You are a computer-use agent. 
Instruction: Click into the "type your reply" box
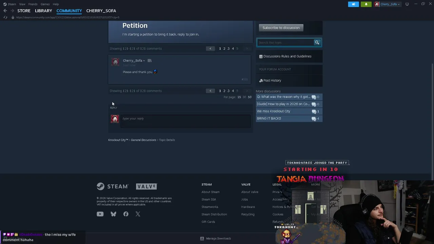pos(185,121)
